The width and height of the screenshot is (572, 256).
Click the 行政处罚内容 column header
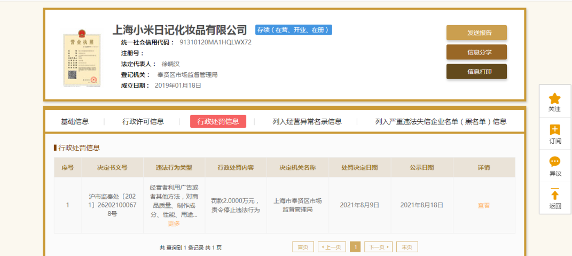(x=236, y=168)
